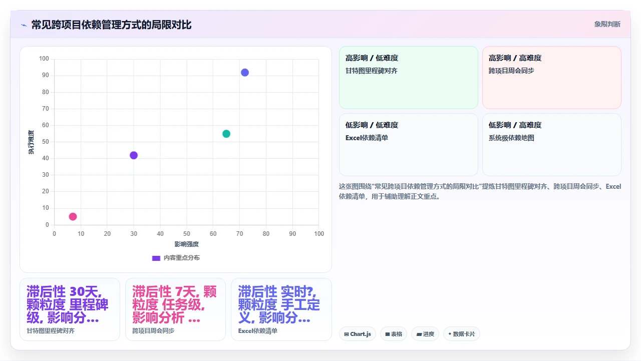Image resolution: width=641 pixels, height=361 pixels.
Task: Open the 高影响 / 高难度 quadrant card
Action: click(552, 78)
